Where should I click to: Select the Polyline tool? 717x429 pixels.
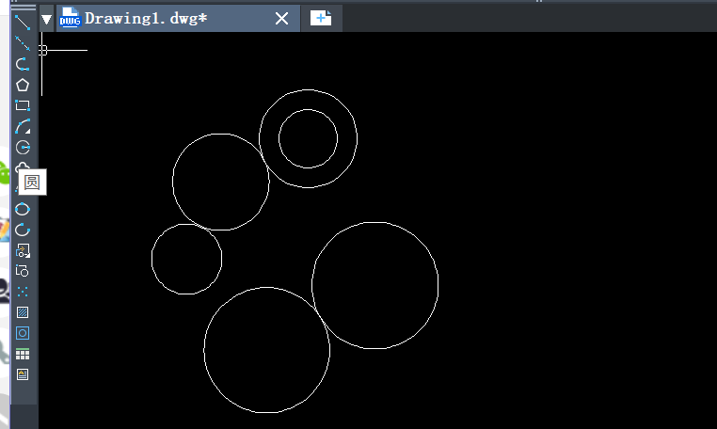pyautogui.click(x=23, y=64)
